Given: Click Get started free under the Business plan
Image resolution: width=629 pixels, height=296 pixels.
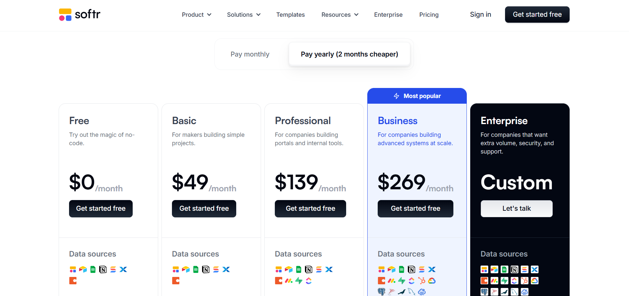Looking at the screenshot, I should click(x=416, y=209).
